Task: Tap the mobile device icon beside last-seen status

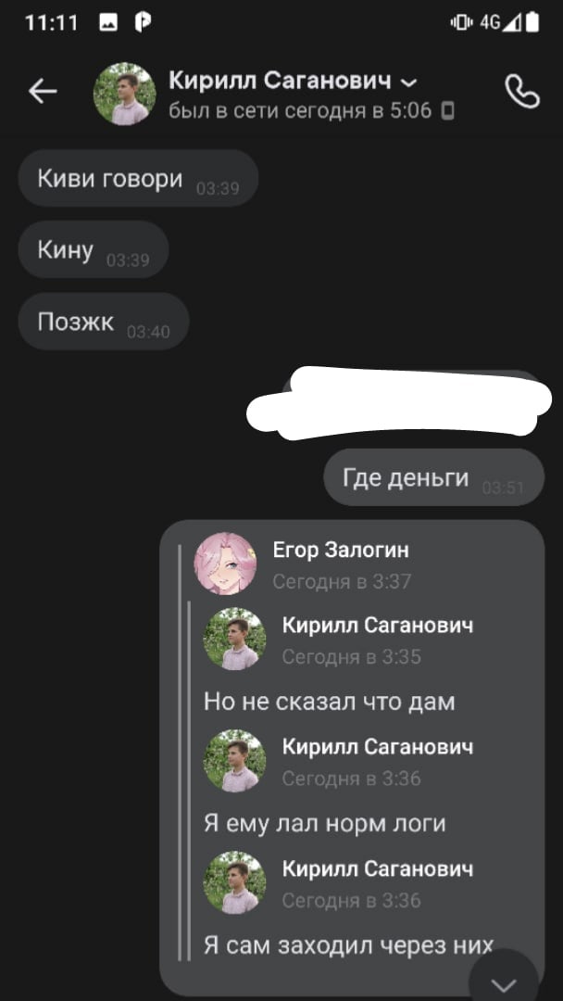Action: (x=447, y=112)
